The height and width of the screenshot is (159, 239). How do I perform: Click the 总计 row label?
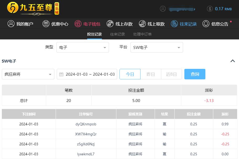click(24, 101)
